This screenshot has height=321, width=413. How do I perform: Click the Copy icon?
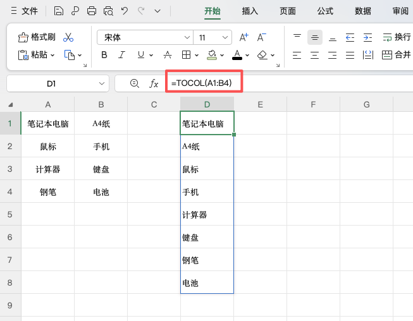tap(70, 55)
